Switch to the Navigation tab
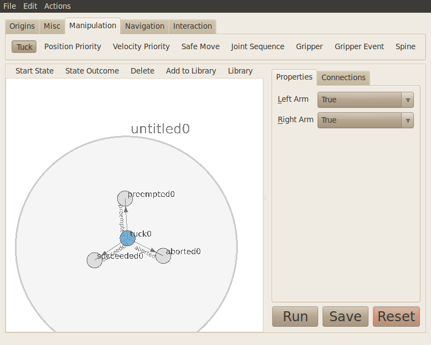431x345 pixels. pos(144,26)
